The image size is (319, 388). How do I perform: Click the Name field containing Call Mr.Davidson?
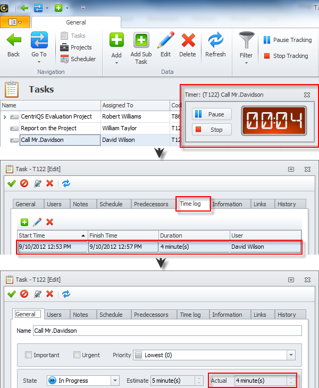tap(167, 331)
